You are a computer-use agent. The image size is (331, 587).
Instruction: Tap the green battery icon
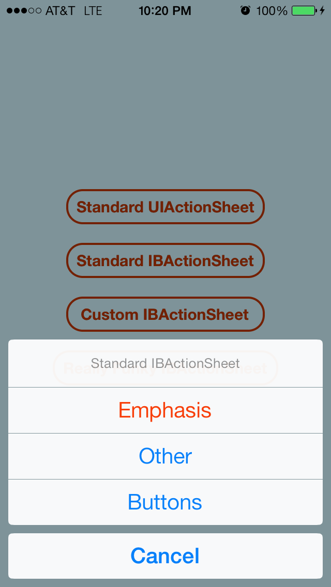(x=304, y=10)
